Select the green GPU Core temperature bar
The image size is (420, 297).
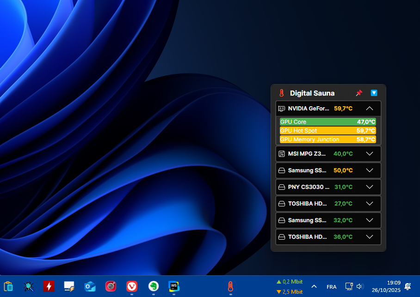point(327,122)
